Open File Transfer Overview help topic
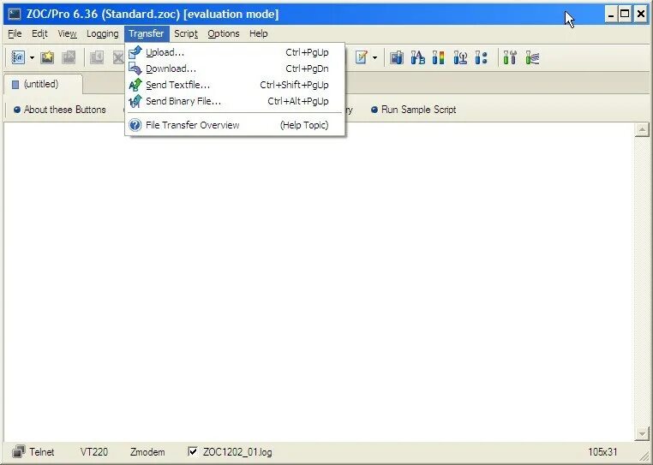653x465 pixels. pyautogui.click(x=235, y=125)
